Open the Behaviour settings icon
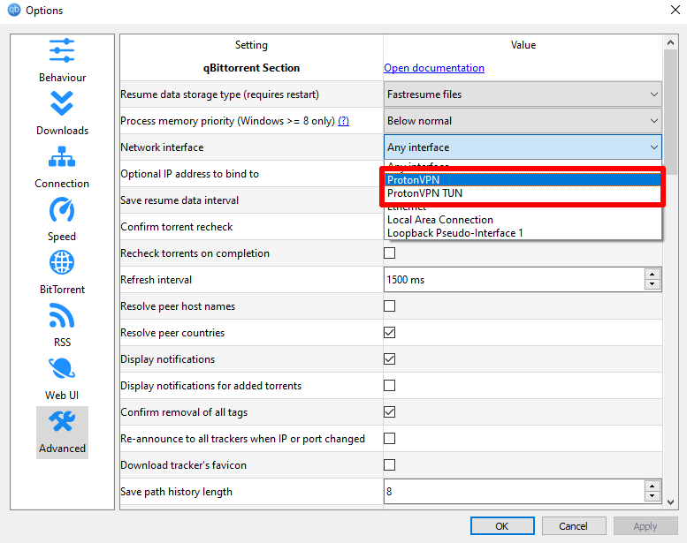This screenshot has height=543, width=687. pyautogui.click(x=62, y=50)
